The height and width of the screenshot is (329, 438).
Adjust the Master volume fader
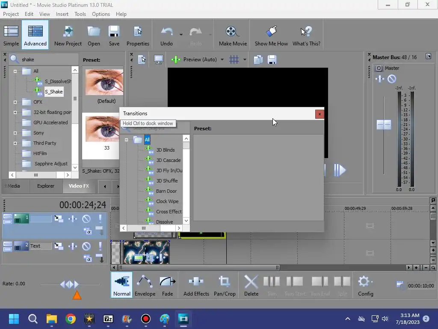pyautogui.click(x=384, y=125)
